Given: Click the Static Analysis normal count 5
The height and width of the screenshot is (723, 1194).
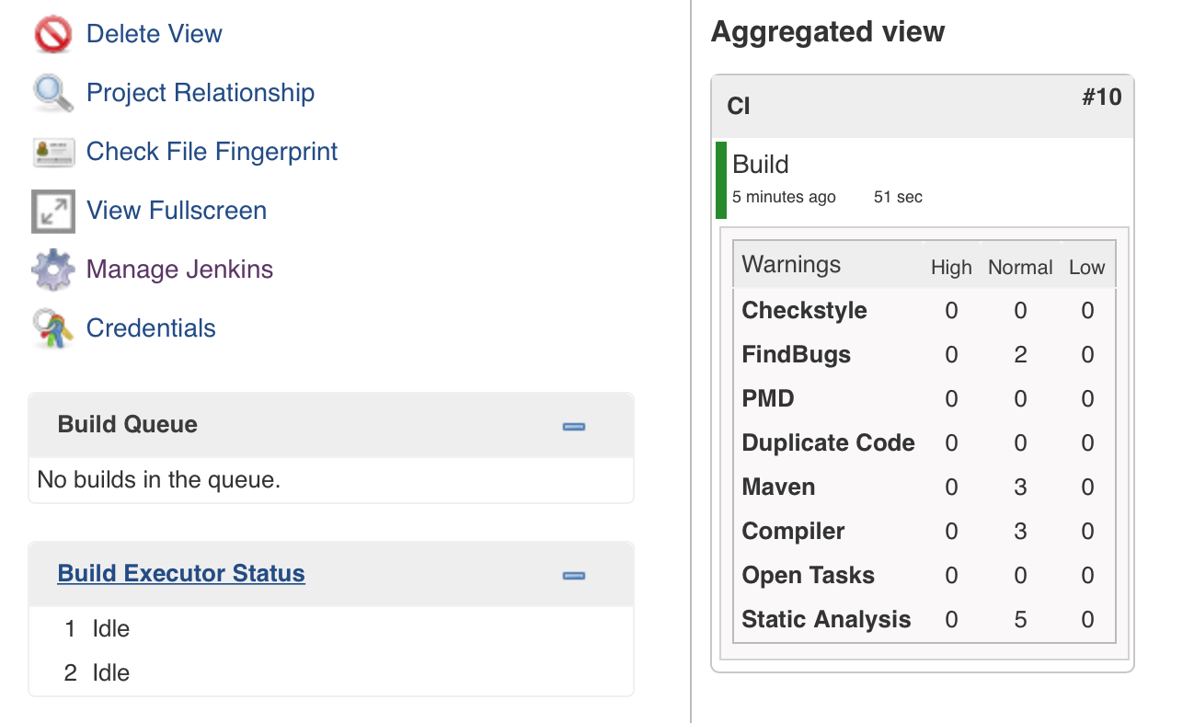Looking at the screenshot, I should 1019,620.
